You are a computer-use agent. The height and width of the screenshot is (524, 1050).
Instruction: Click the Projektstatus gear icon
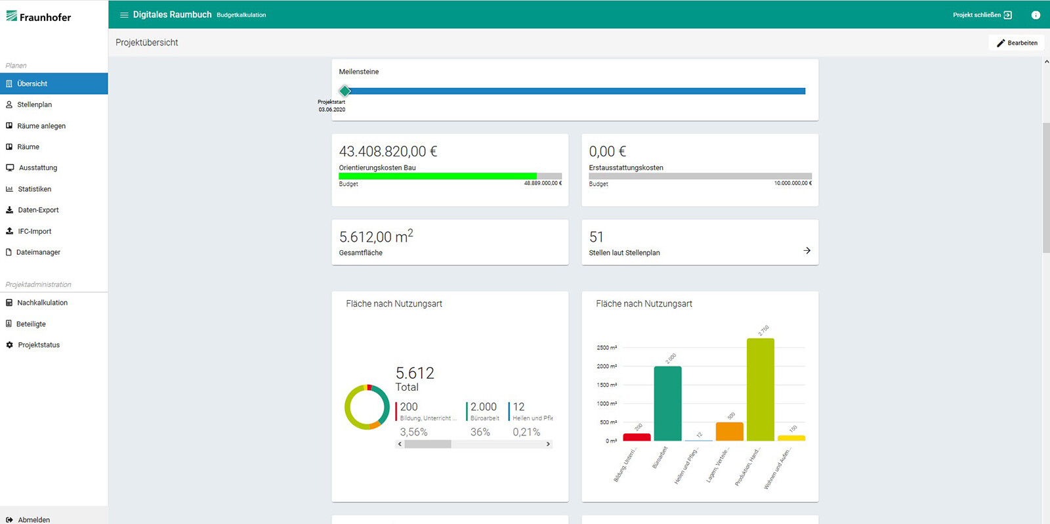click(9, 345)
